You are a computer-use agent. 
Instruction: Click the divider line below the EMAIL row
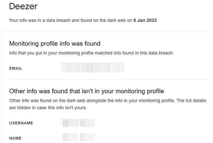pyautogui.click(x=109, y=79)
